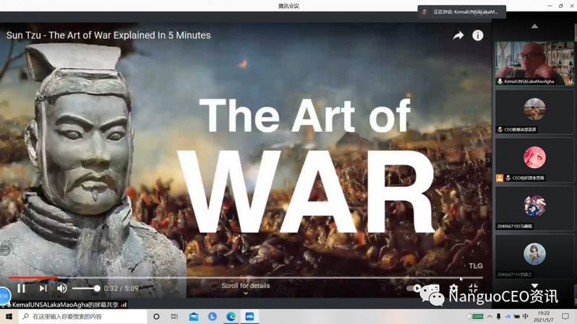Switch to Tencent Meeting taskbar icon

click(x=249, y=316)
